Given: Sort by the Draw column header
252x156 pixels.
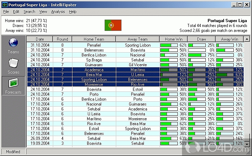Looking at the screenshot, I should 202,39.
